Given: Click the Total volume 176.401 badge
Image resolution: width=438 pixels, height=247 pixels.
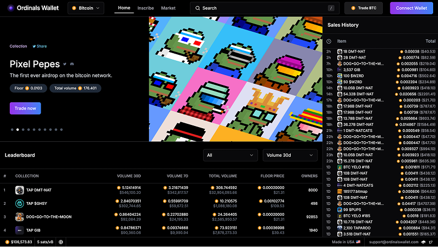Looking at the screenshot, I should tap(76, 88).
